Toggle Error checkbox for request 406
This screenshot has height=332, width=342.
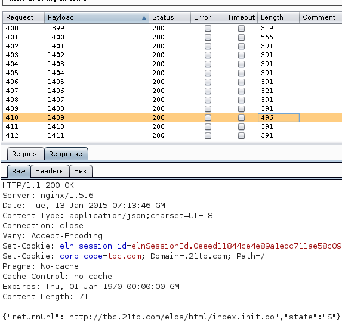208,82
